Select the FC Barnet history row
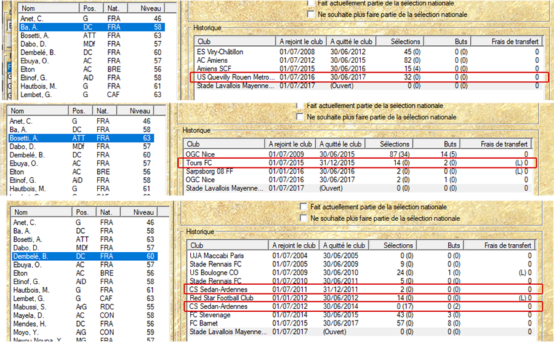Viewport: 554px width, 342px height. pyautogui.click(x=360, y=324)
